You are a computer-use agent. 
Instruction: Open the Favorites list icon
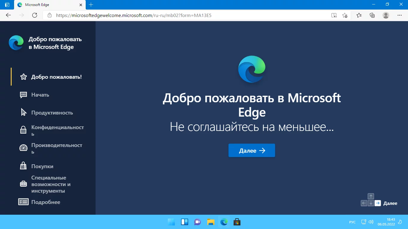click(x=359, y=15)
